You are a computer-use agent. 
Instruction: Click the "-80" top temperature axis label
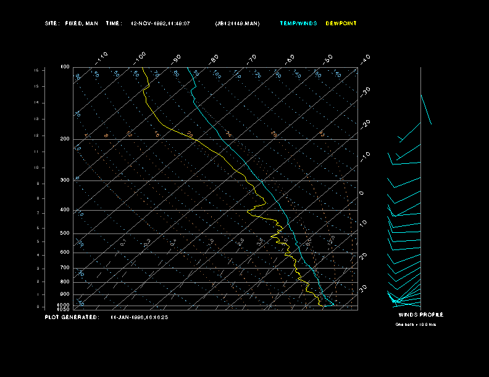coord(214,59)
